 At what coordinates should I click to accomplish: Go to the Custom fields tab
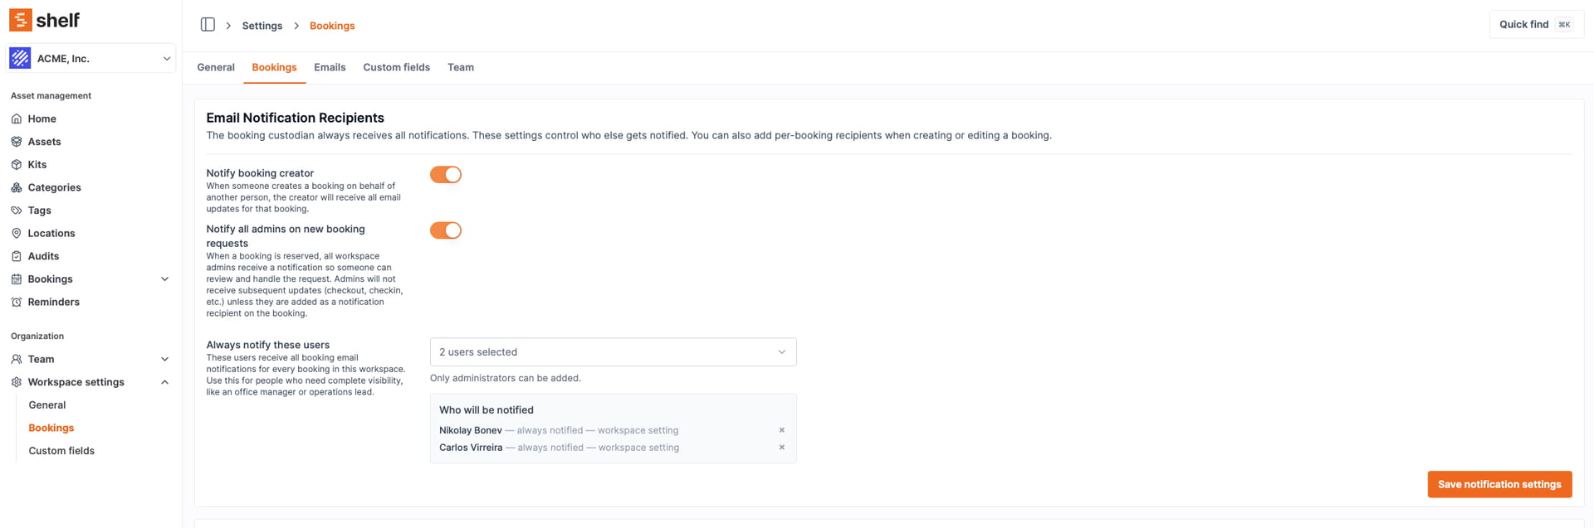pos(396,67)
